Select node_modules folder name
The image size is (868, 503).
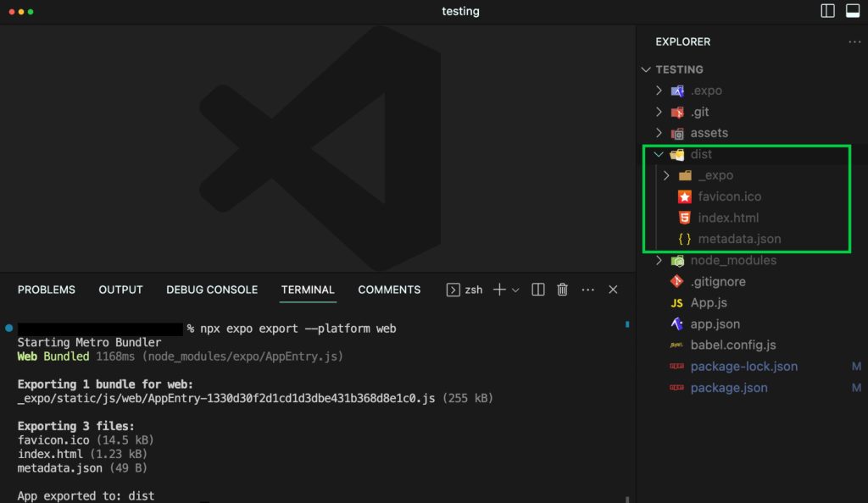coord(733,260)
